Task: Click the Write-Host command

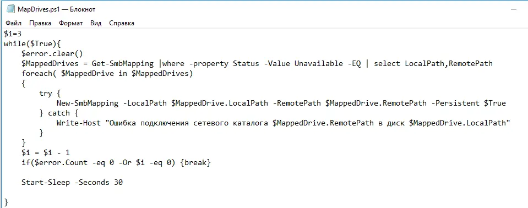Action: [x=79, y=123]
